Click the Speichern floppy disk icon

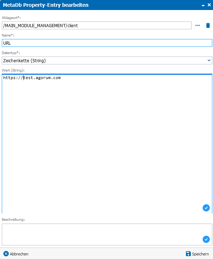point(188,254)
